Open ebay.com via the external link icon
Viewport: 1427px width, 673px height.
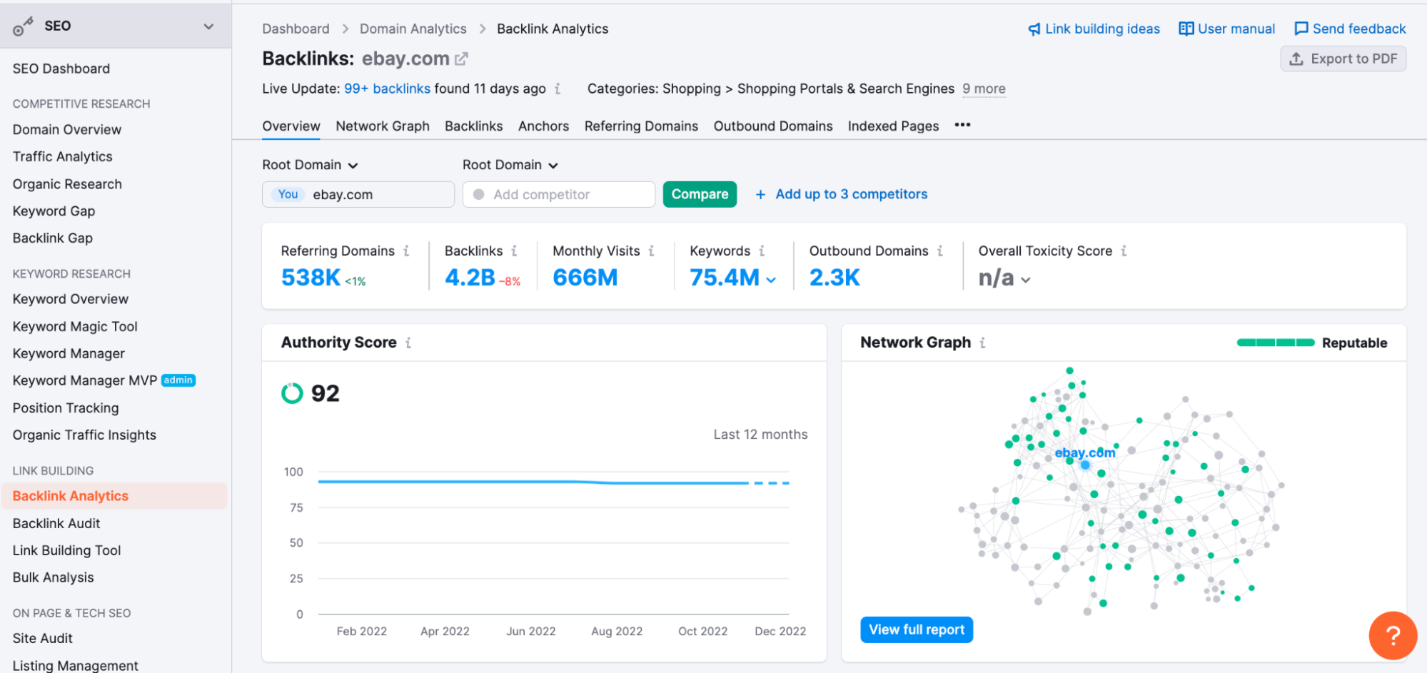click(x=460, y=58)
